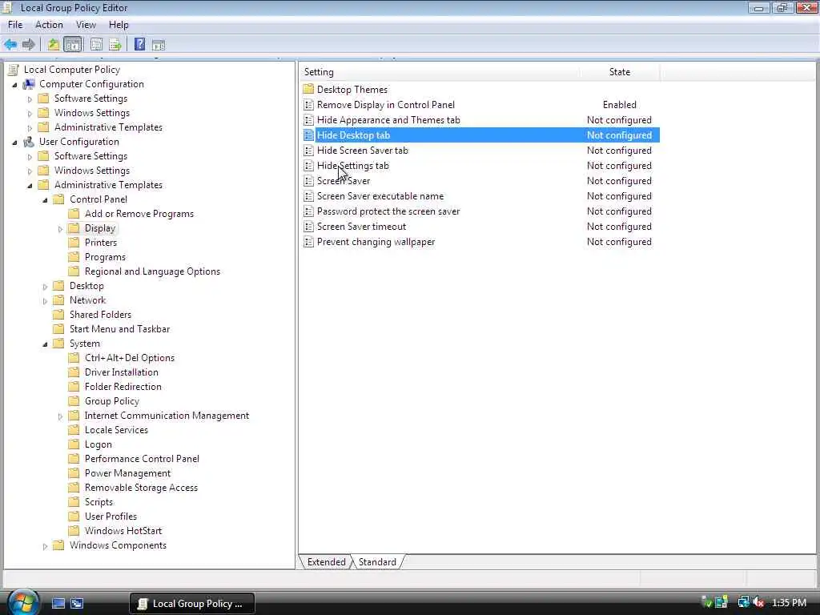Image resolution: width=820 pixels, height=615 pixels.
Task: Click the Up one level folder icon
Action: pyautogui.click(x=54, y=45)
